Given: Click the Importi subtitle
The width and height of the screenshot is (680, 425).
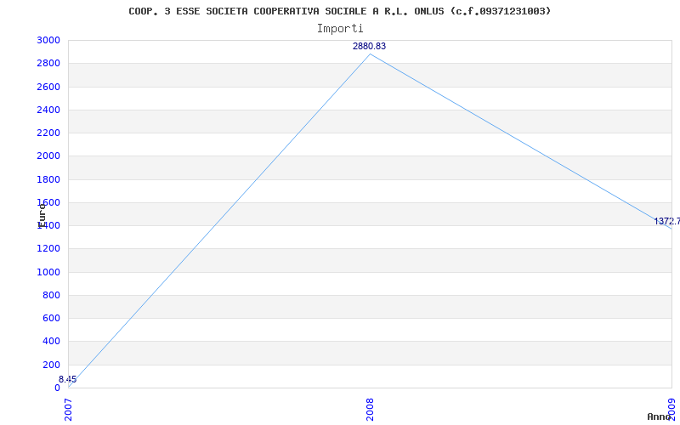Looking at the screenshot, I should pyautogui.click(x=340, y=28).
